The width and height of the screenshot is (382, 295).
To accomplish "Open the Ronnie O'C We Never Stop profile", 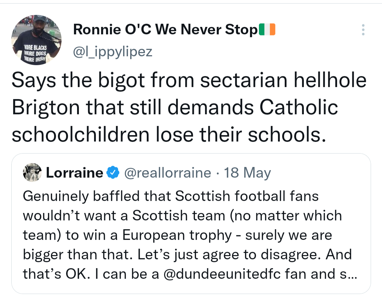I will click(166, 29).
